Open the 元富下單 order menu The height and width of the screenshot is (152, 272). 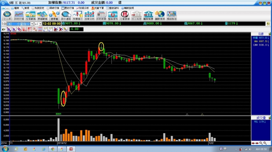pyautogui.click(x=97, y=8)
